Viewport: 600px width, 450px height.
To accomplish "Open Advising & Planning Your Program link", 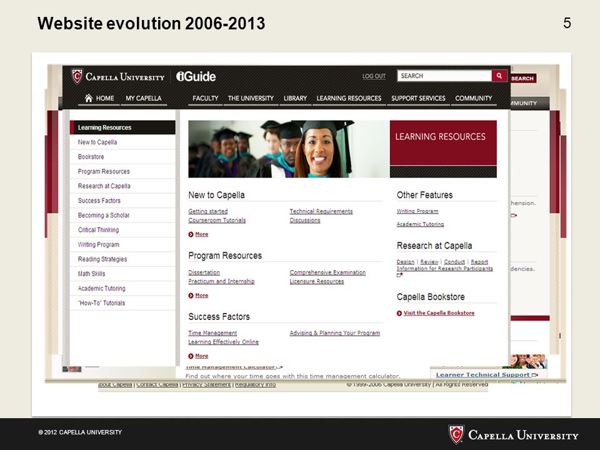I will pyautogui.click(x=335, y=333).
